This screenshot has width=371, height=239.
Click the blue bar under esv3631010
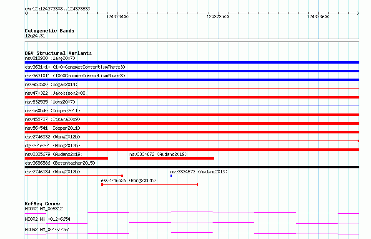[192, 71]
